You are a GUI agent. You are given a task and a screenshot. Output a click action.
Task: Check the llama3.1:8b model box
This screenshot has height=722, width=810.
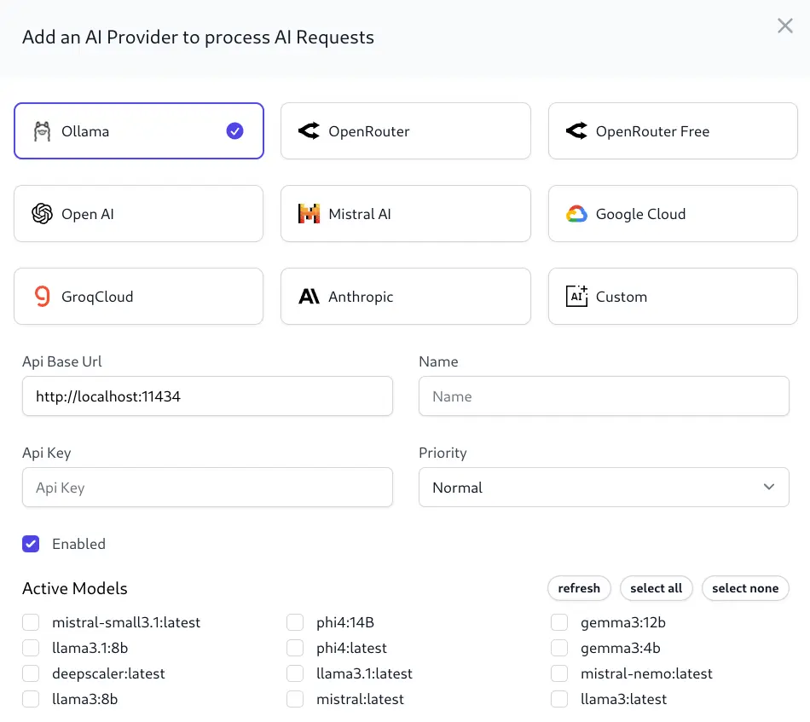[x=31, y=648]
